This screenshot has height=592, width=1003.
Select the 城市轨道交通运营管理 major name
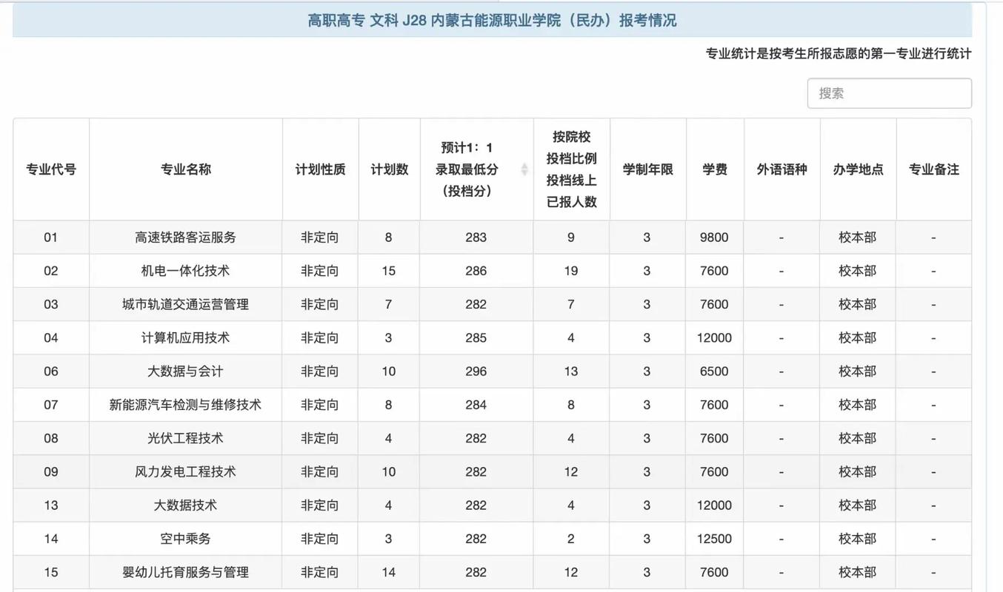click(x=186, y=304)
